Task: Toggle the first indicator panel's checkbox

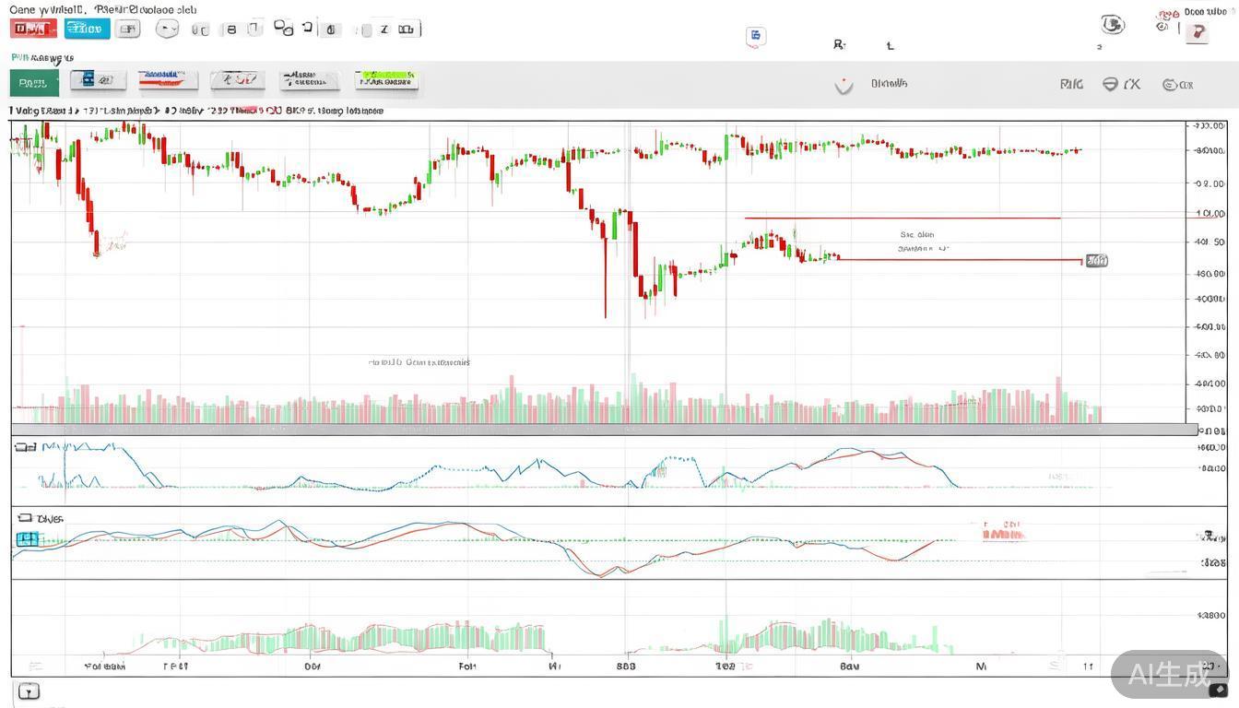Action: pos(26,447)
